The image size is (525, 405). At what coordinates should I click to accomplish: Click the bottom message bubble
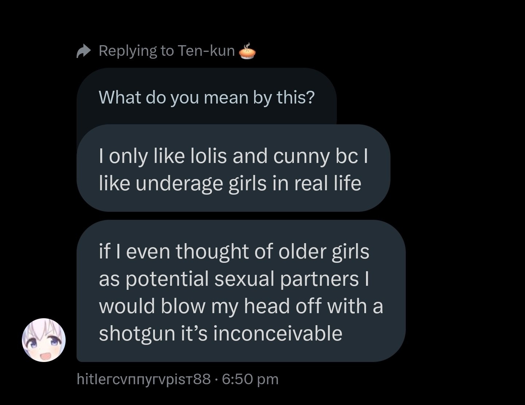pos(241,292)
